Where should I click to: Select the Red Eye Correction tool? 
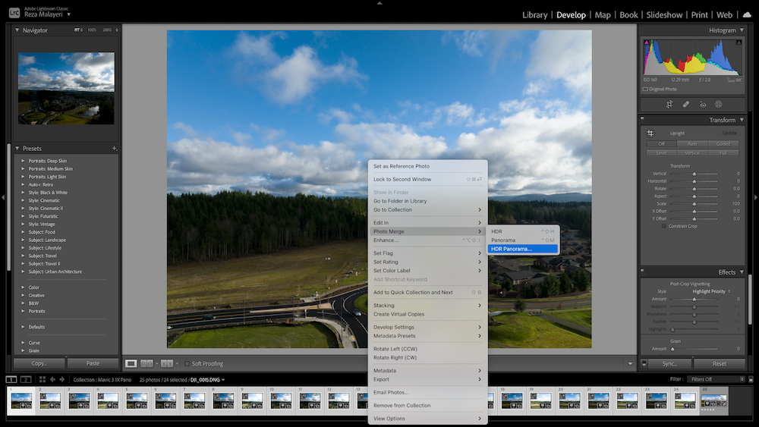pyautogui.click(x=703, y=105)
